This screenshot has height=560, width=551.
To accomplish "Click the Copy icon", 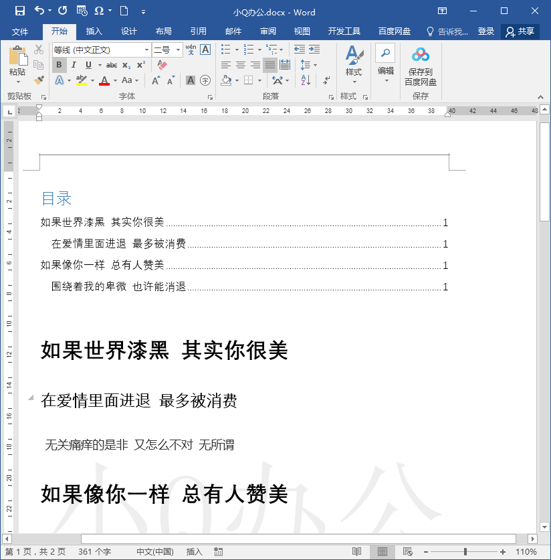I will click(x=39, y=65).
